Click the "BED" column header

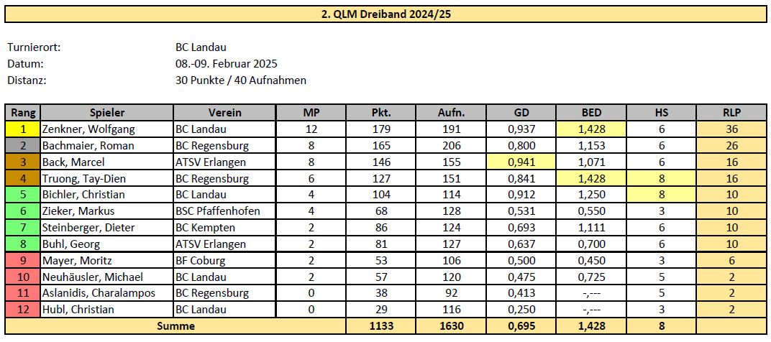(x=590, y=113)
